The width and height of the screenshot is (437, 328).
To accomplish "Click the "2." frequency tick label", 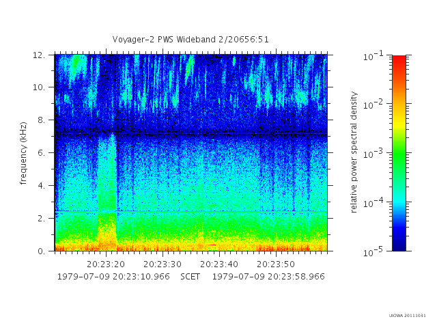I will (x=41, y=219).
